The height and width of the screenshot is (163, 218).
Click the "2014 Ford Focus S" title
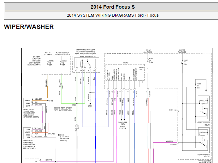coord(112,7)
